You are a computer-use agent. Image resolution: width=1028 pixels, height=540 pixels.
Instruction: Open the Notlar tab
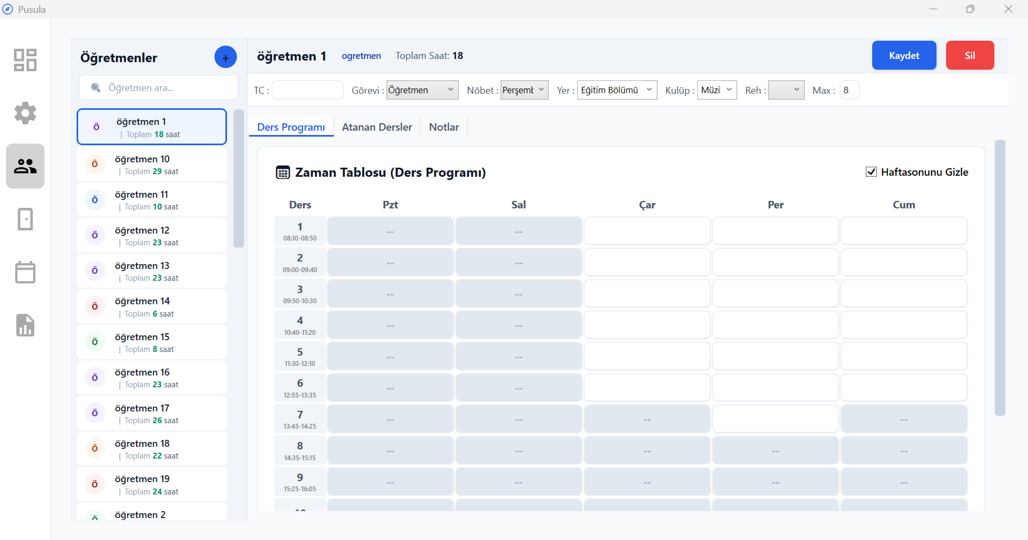[444, 127]
